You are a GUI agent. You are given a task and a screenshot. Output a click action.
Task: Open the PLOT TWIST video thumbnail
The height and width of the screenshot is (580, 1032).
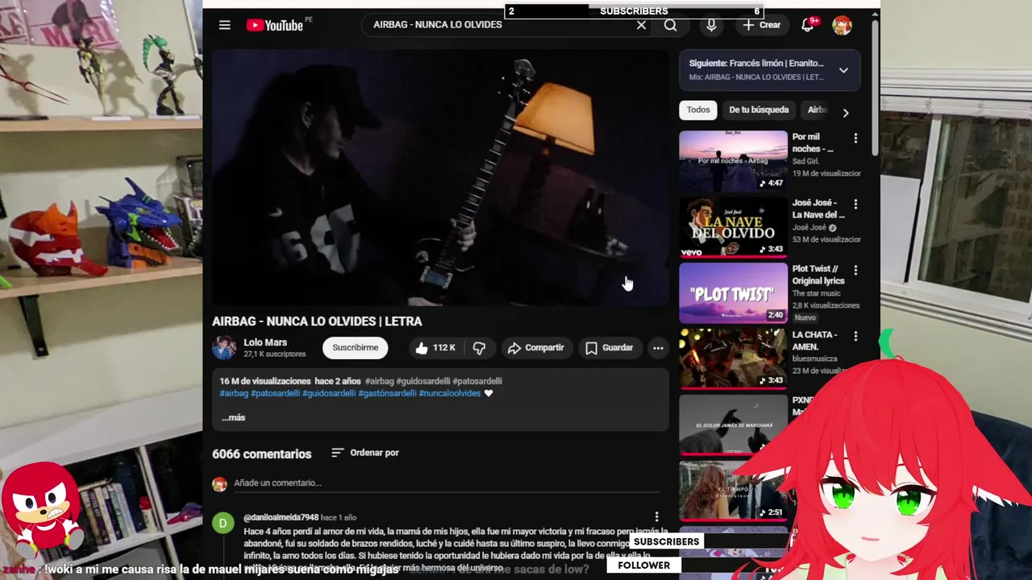(733, 292)
